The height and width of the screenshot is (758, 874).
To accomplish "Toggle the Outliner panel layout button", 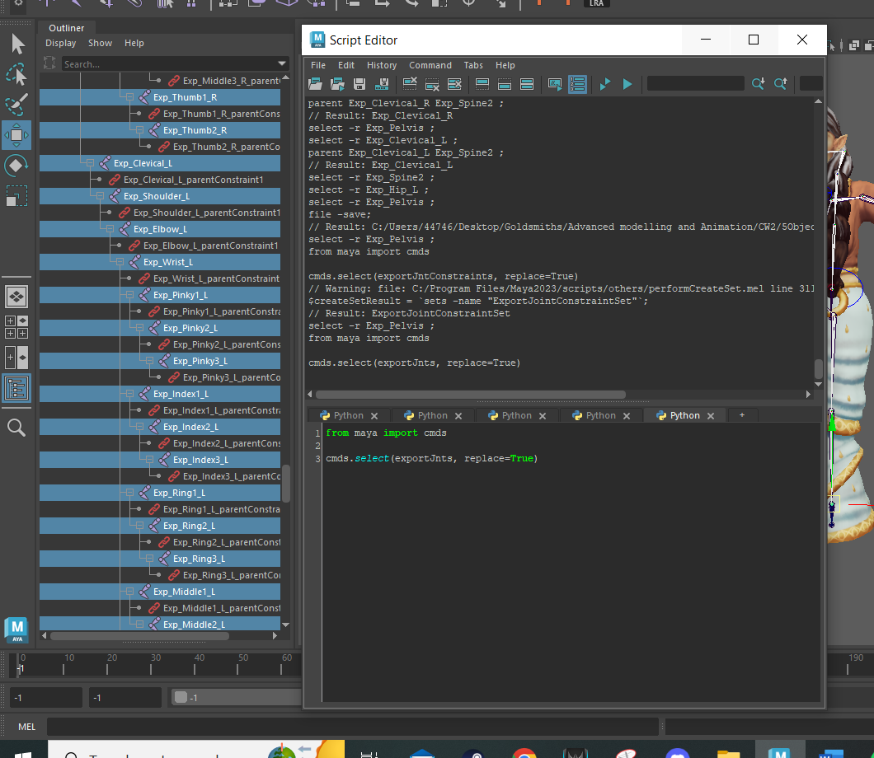I will [x=16, y=388].
